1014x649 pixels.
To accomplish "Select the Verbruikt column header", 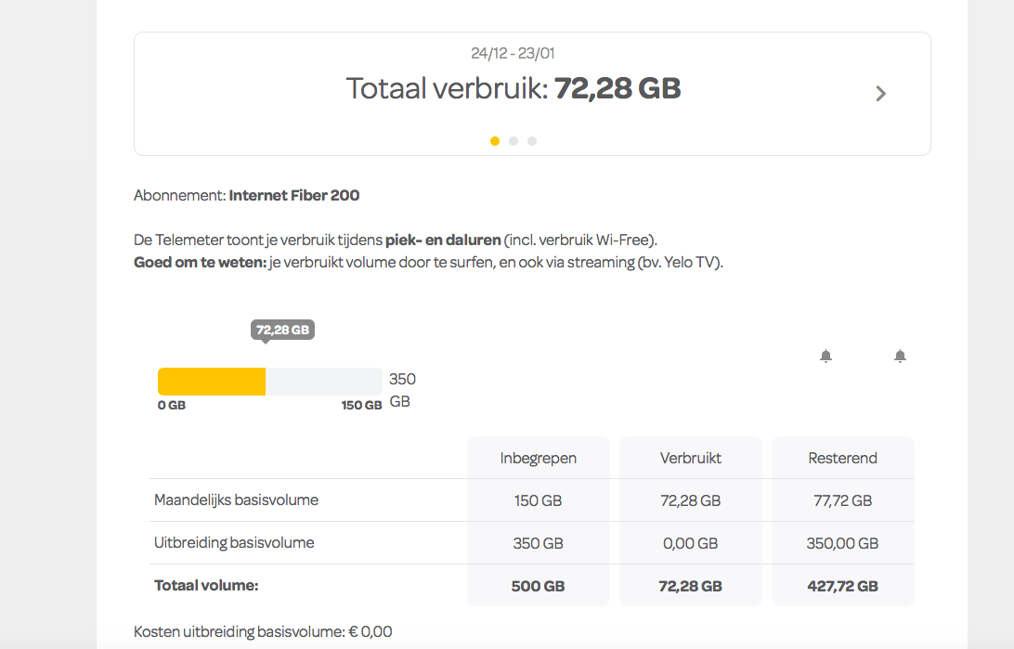I will [690, 457].
